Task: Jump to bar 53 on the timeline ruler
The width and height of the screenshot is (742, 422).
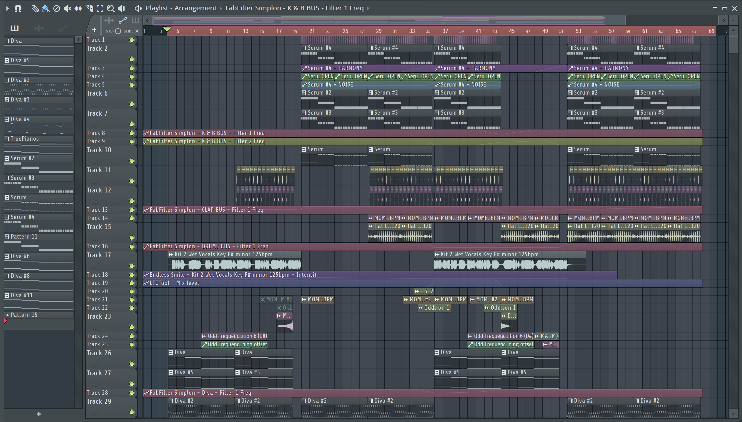Action: coord(578,31)
